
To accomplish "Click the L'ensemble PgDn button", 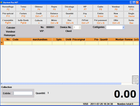I will coord(8,21).
